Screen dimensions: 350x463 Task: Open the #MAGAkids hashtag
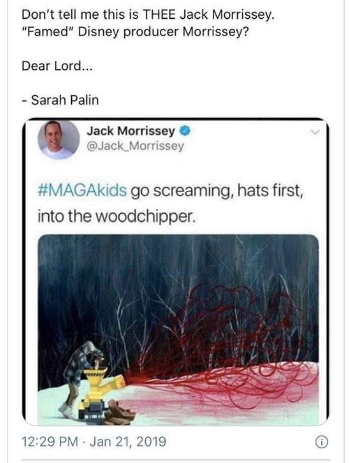[82, 191]
